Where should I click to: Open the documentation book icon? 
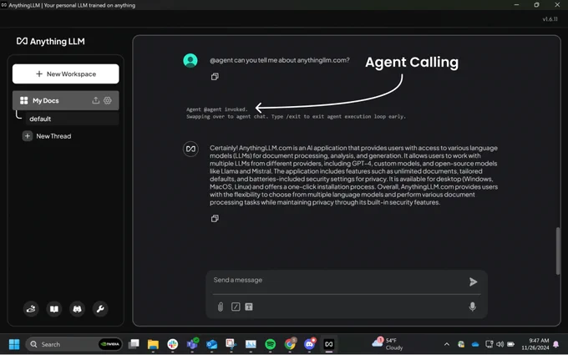[54, 309]
